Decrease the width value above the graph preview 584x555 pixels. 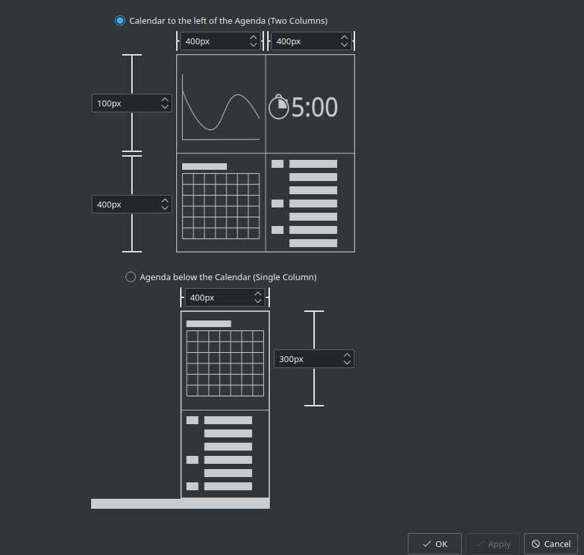pyautogui.click(x=253, y=45)
